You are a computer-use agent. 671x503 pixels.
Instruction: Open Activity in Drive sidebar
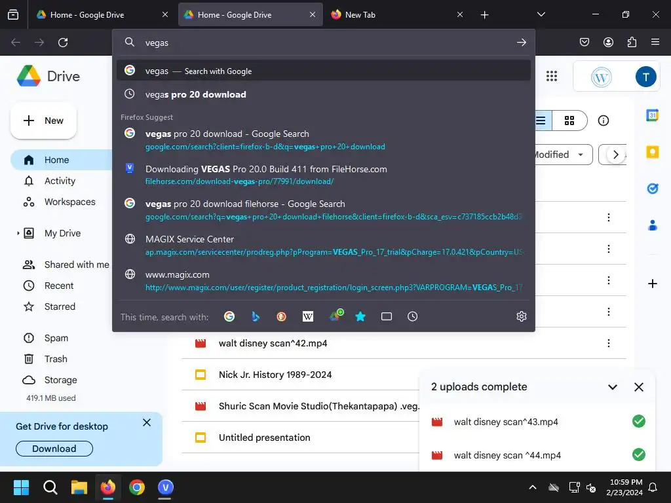(x=60, y=181)
